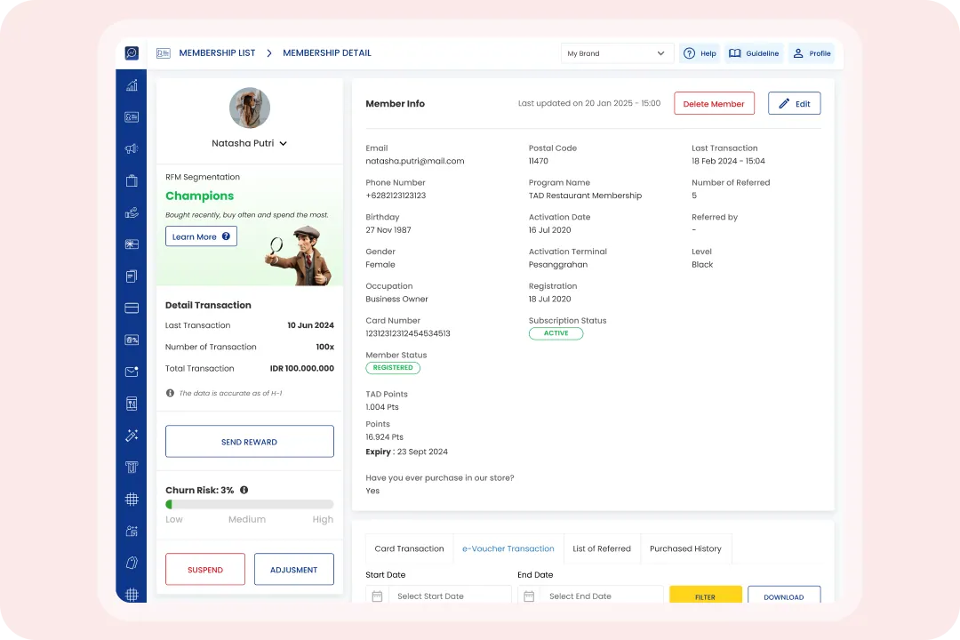
Task: Open the megaphone campaign sidebar icon
Action: (132, 148)
